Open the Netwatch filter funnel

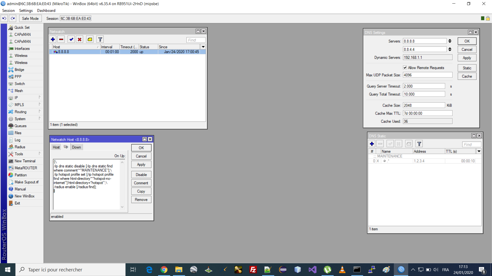coord(100,39)
